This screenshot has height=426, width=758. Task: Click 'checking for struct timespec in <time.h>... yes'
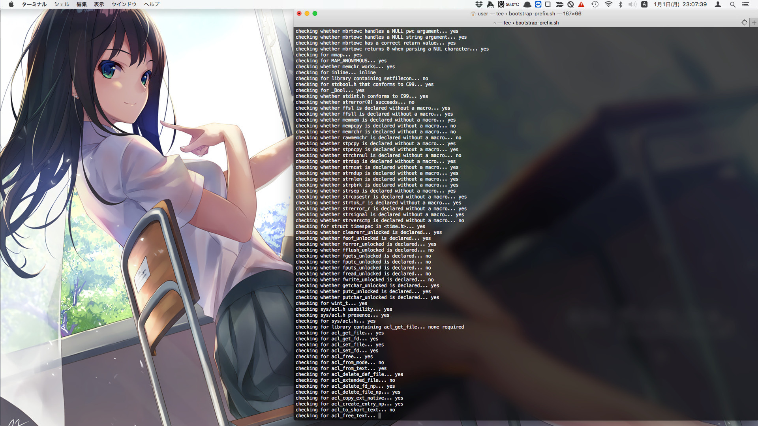360,227
